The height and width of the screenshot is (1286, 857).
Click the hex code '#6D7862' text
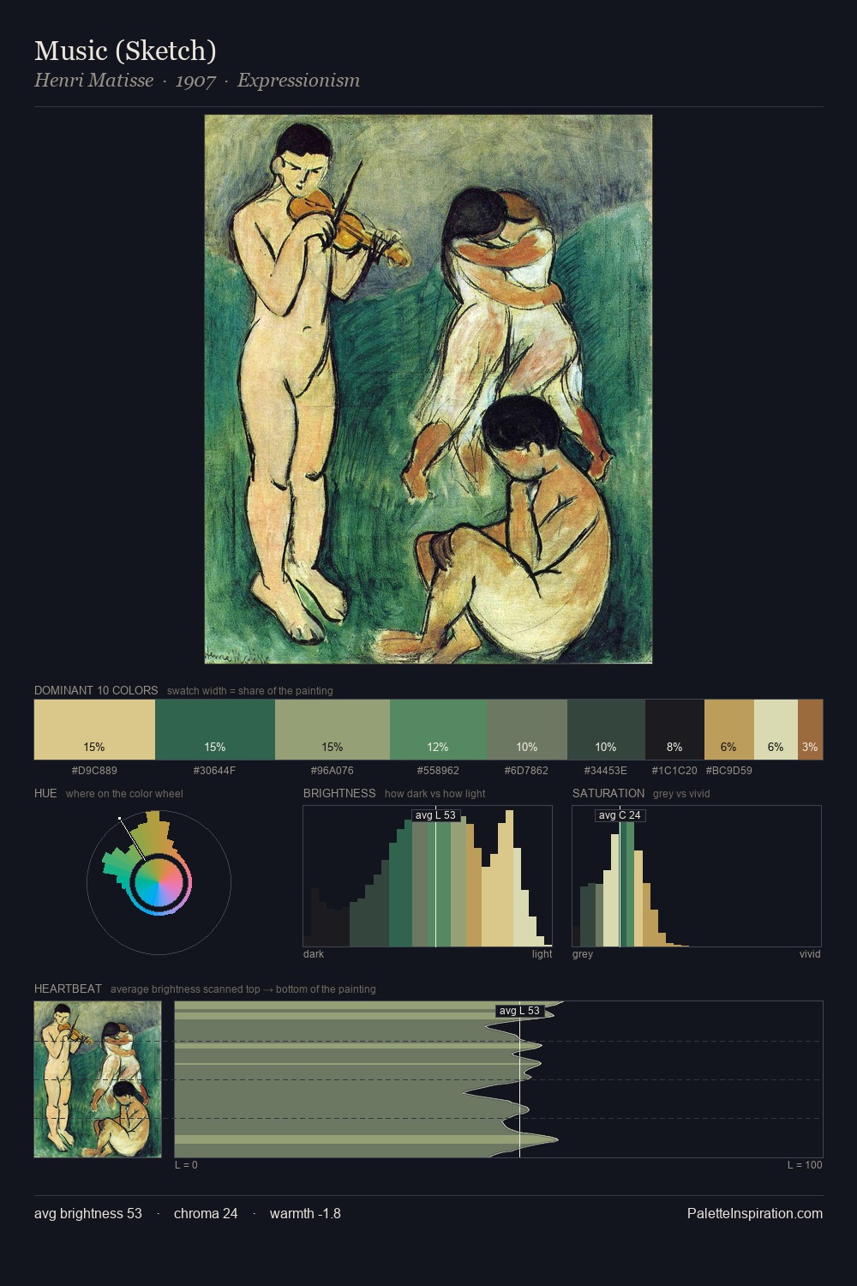pos(526,771)
